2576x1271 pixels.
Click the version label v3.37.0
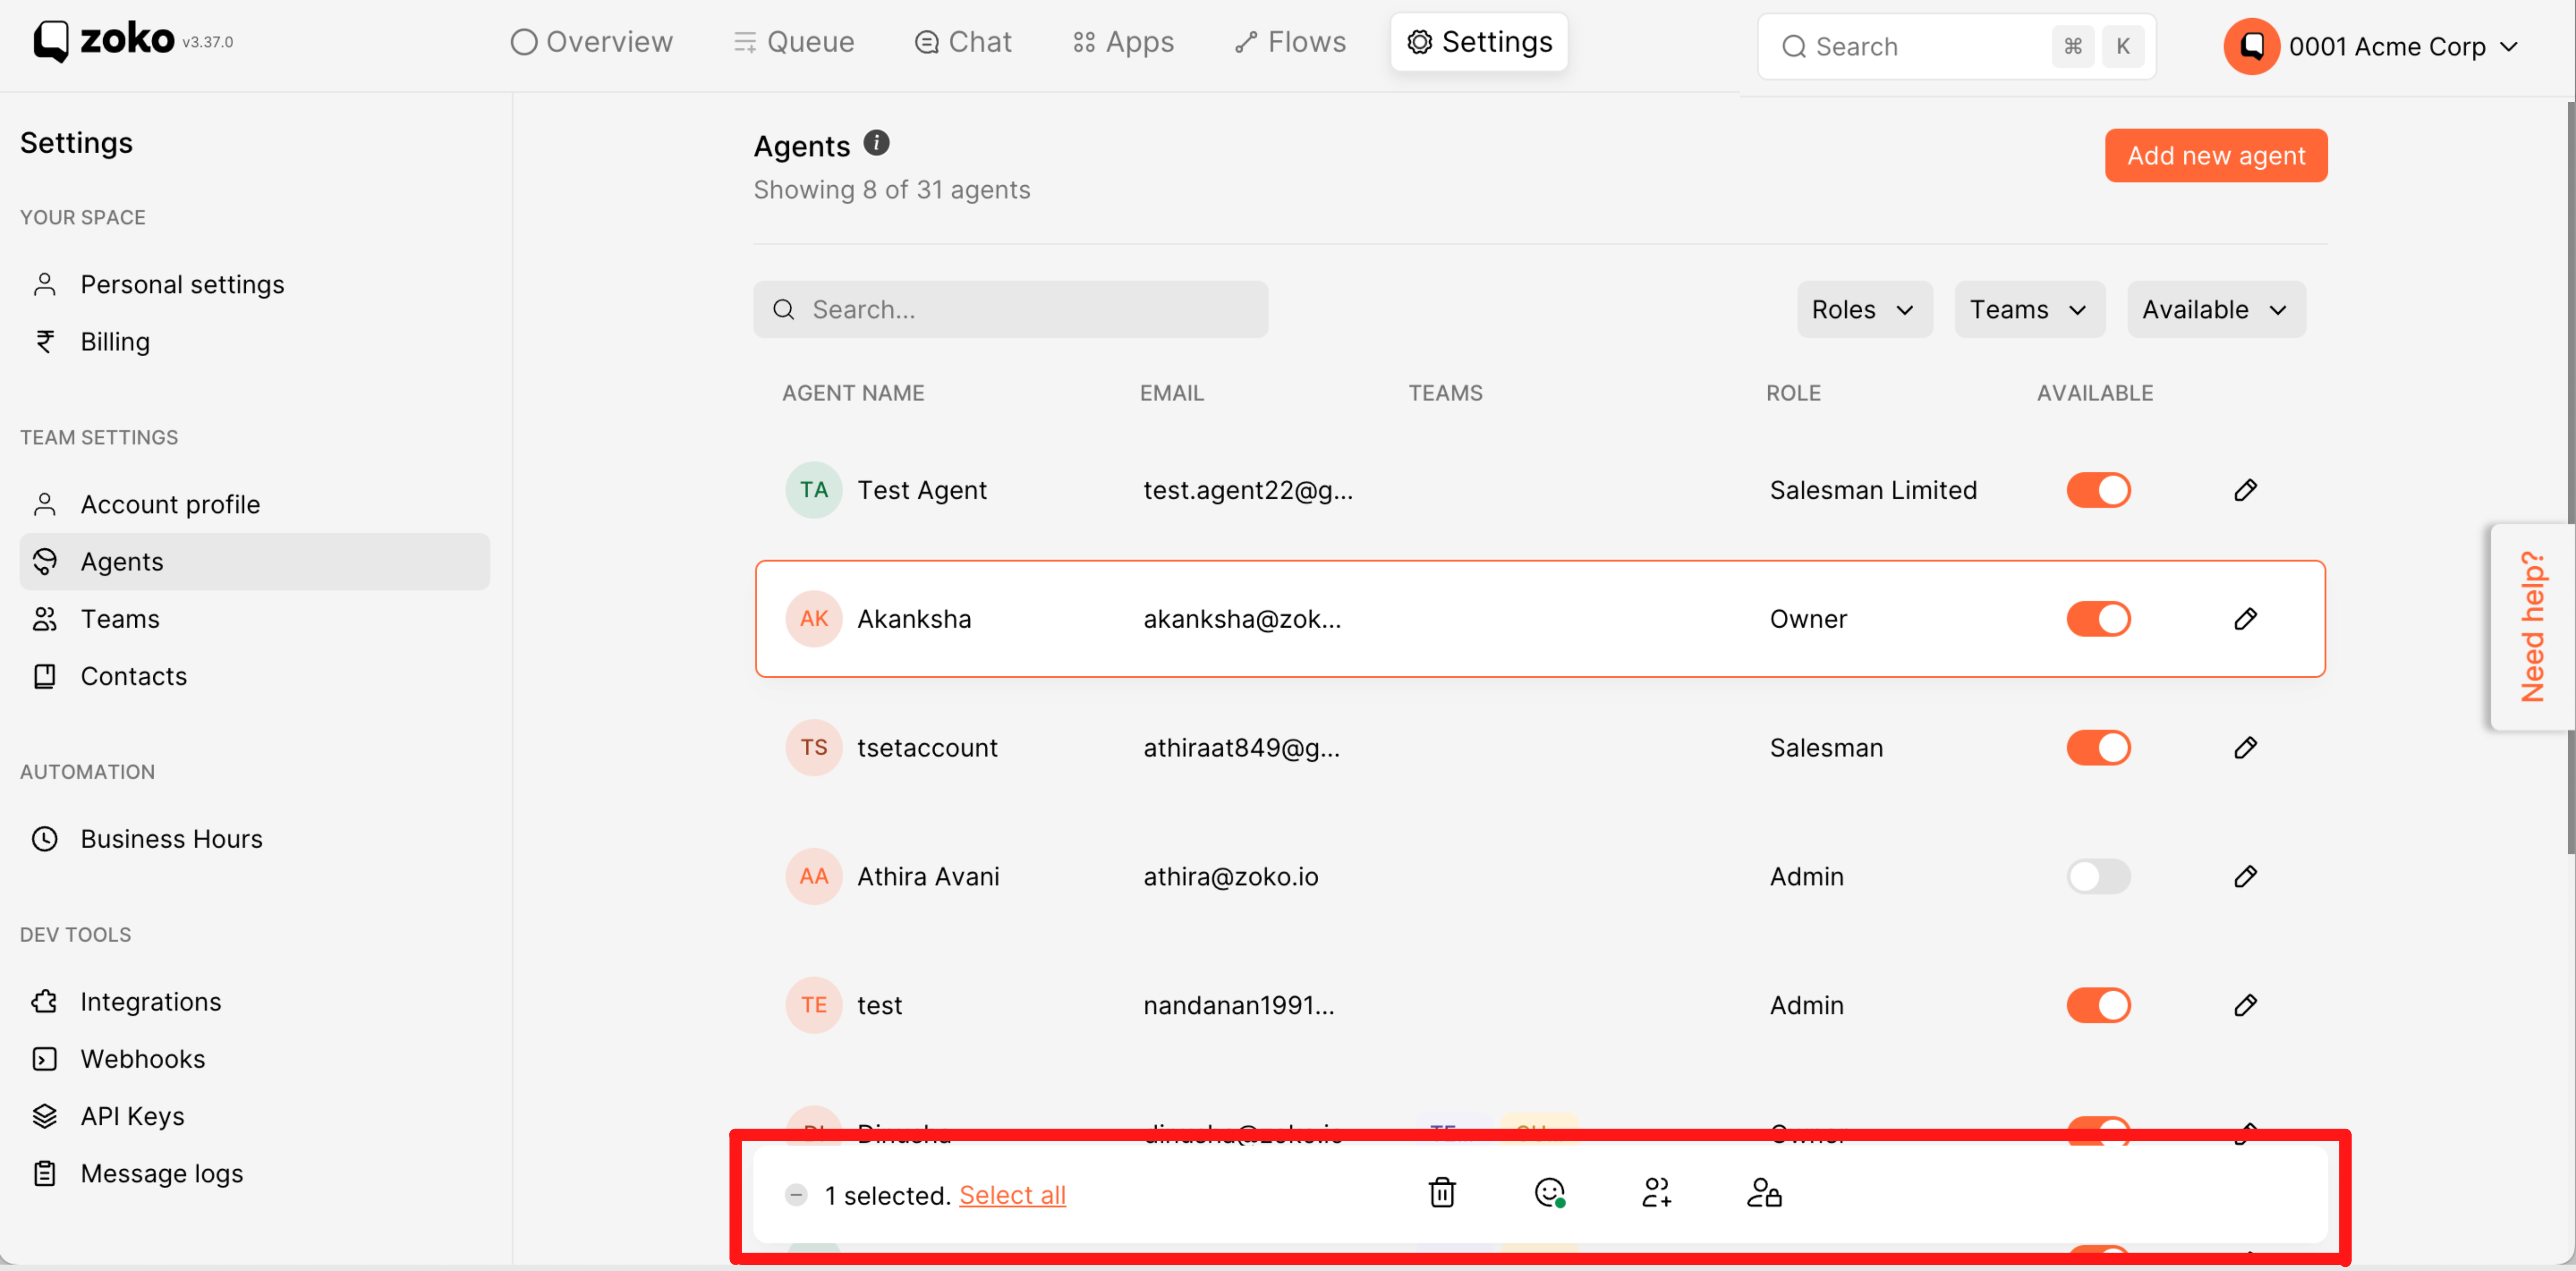[208, 42]
